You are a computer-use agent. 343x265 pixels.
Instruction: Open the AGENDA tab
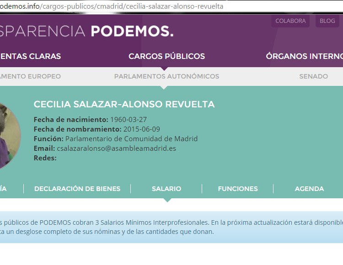pos(309,189)
